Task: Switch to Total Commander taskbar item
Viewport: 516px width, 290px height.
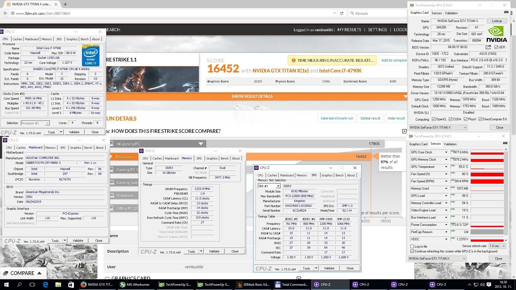Action: coord(292,285)
